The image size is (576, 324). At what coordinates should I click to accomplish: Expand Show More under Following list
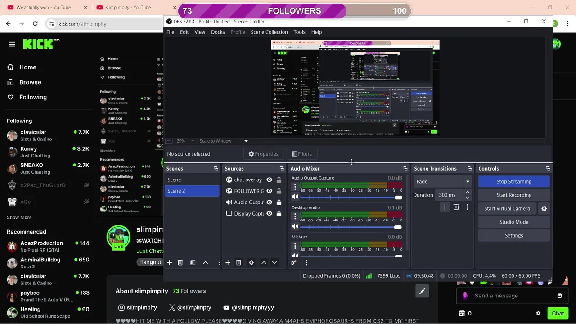19,217
